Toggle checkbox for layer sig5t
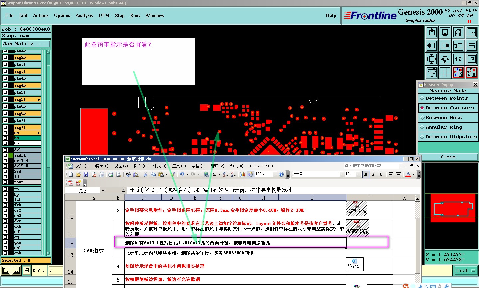Screen dimensions: 479x288 (5, 99)
